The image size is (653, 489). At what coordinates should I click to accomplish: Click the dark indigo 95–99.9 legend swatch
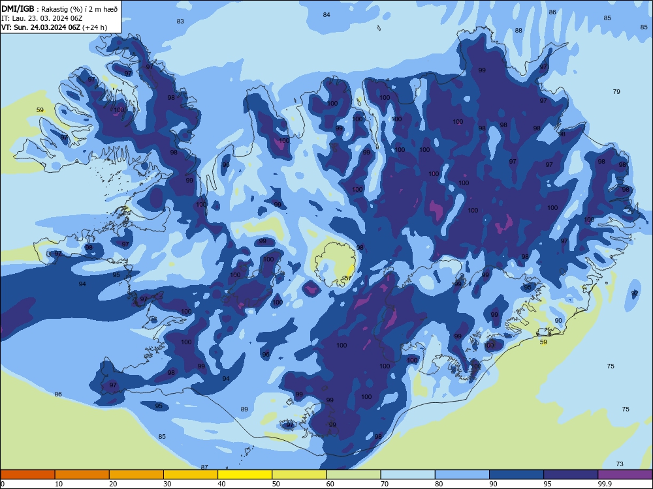click(571, 475)
